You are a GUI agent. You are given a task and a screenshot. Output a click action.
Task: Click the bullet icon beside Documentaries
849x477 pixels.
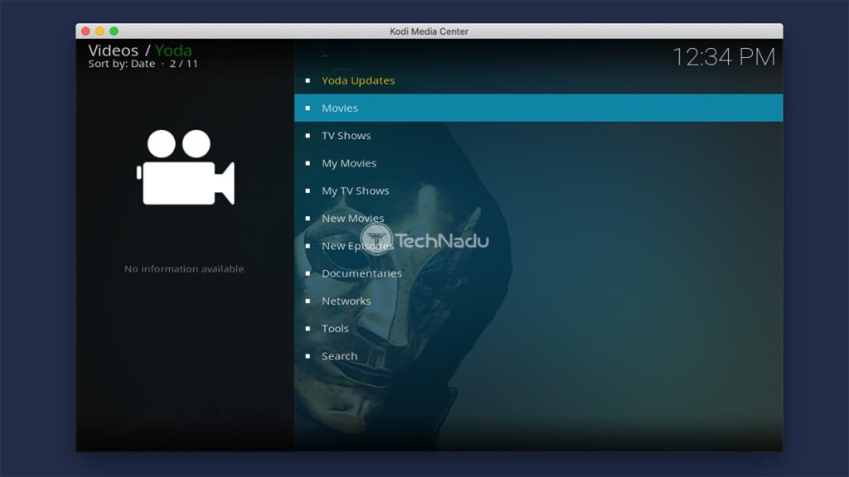(x=308, y=273)
